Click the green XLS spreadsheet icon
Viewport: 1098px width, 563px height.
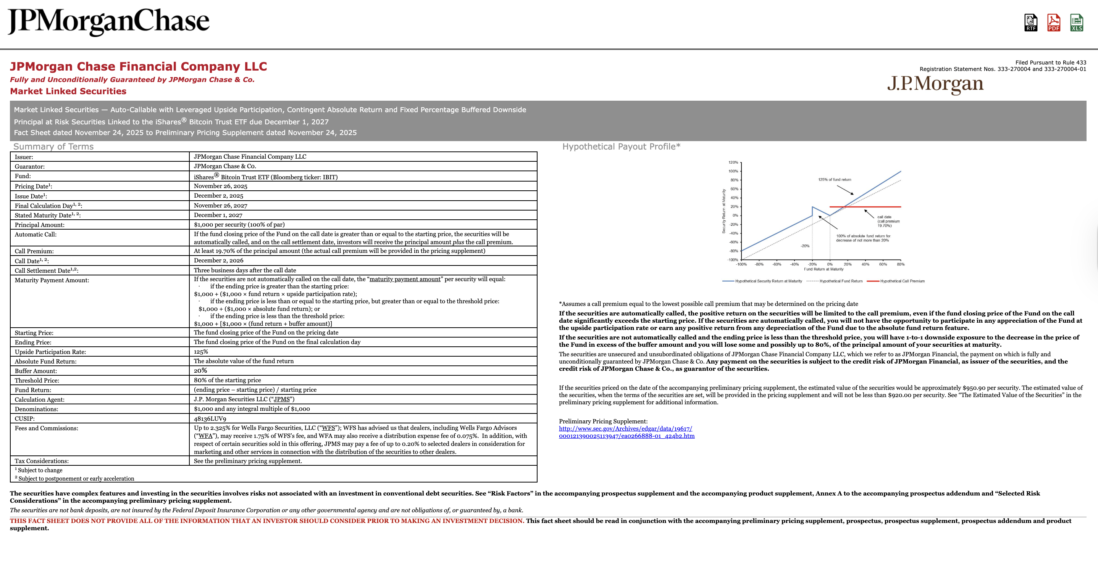point(1077,23)
